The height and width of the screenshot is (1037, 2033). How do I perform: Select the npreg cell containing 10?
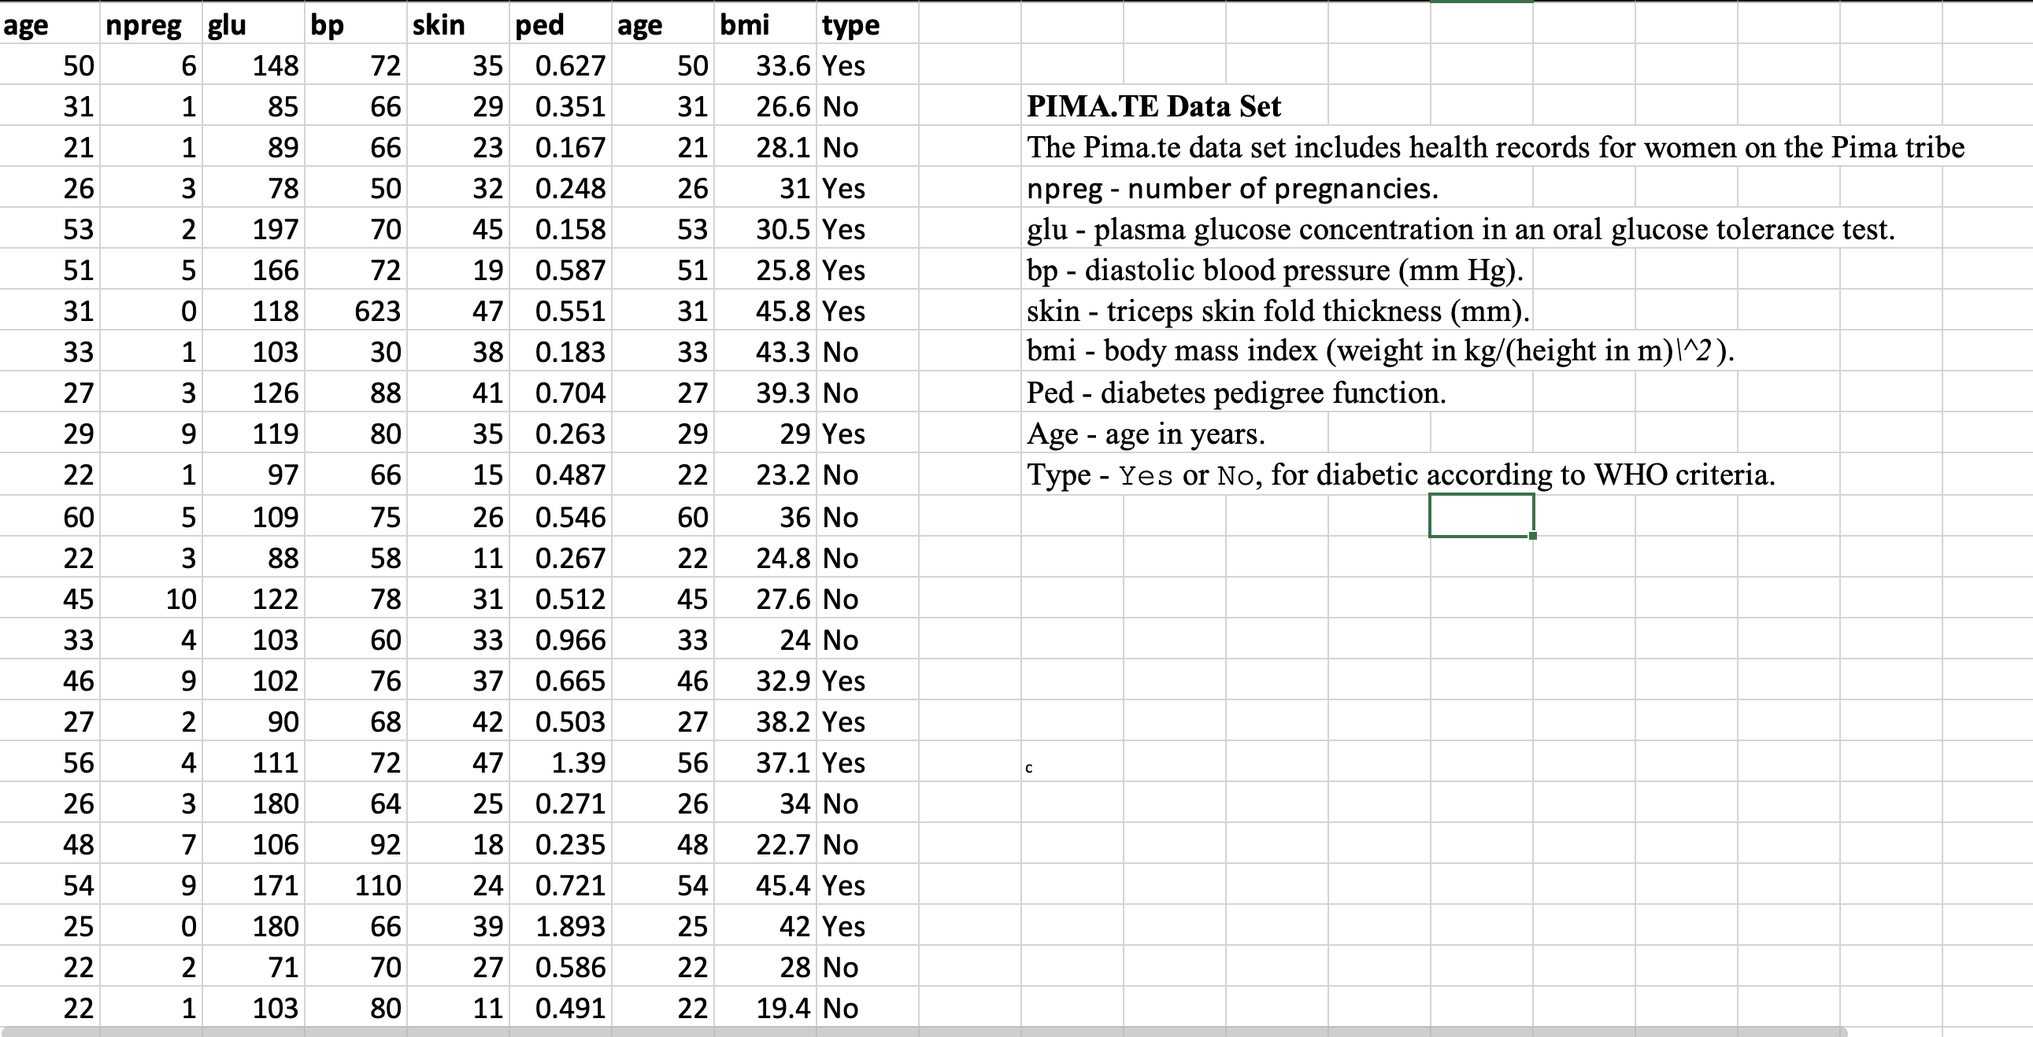point(180,599)
